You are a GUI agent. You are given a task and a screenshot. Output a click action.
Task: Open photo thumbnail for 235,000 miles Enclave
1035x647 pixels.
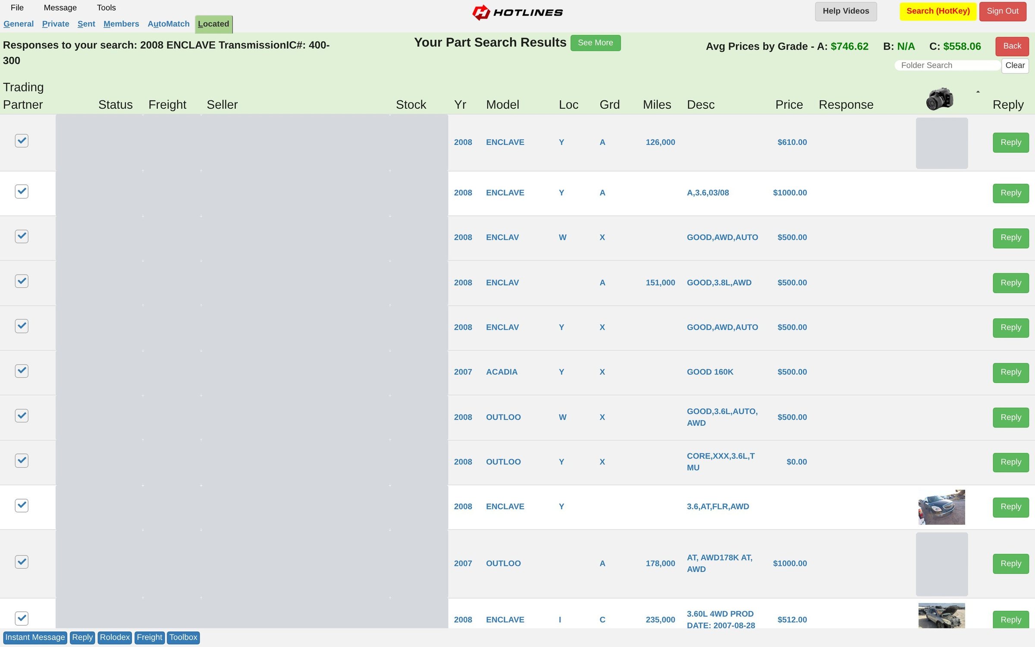(941, 616)
